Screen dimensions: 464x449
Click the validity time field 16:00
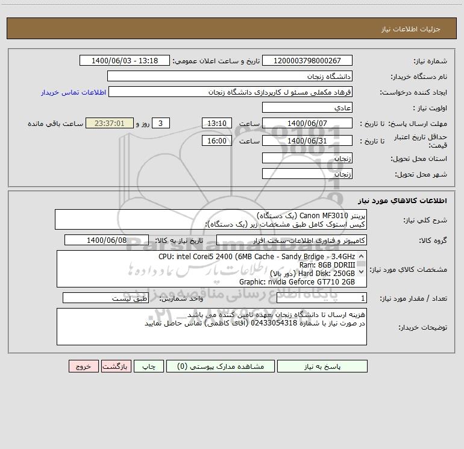click(x=216, y=140)
